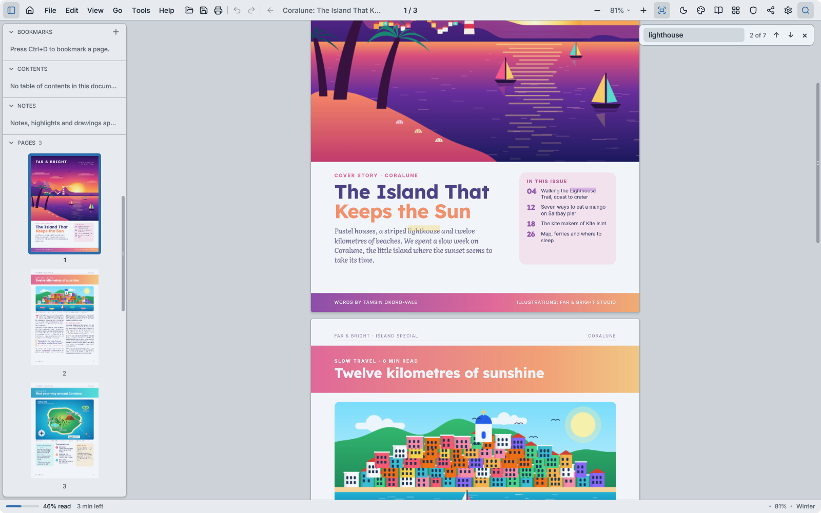Open the 81% zoom dropdown
The image size is (821, 513).
620,10
